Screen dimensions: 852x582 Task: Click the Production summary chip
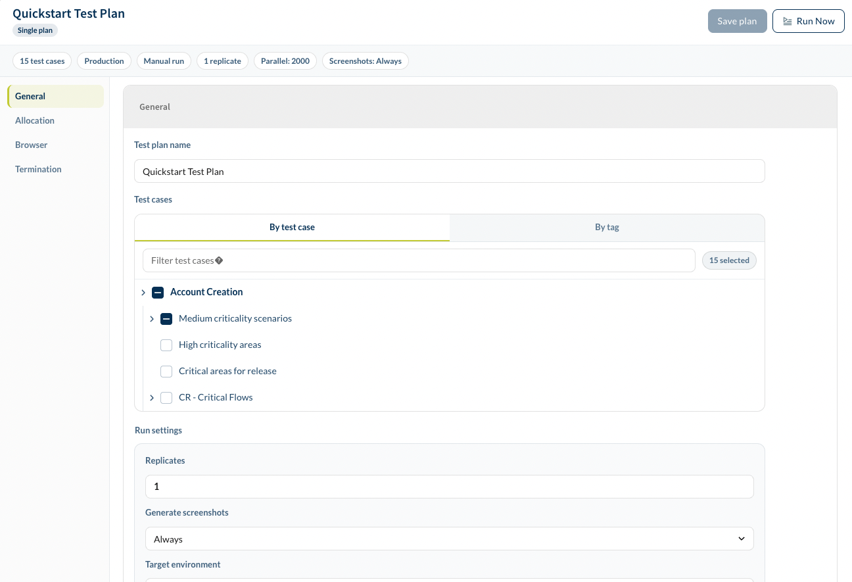pos(104,61)
